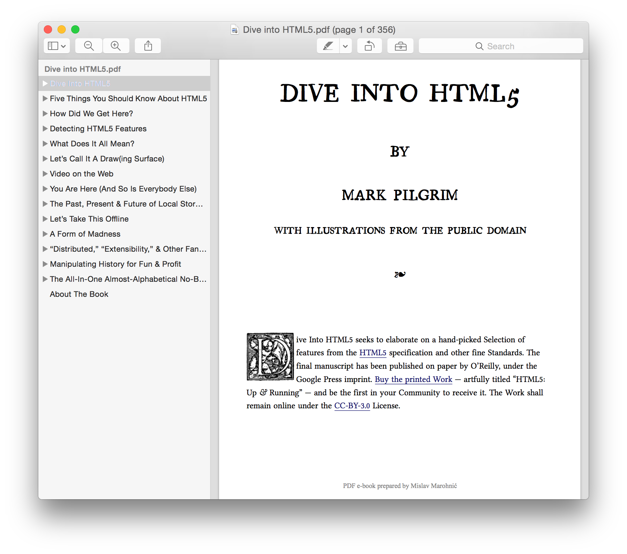627x554 pixels.
Task: Expand Detecting HTML5 Features chapter
Action: click(45, 129)
